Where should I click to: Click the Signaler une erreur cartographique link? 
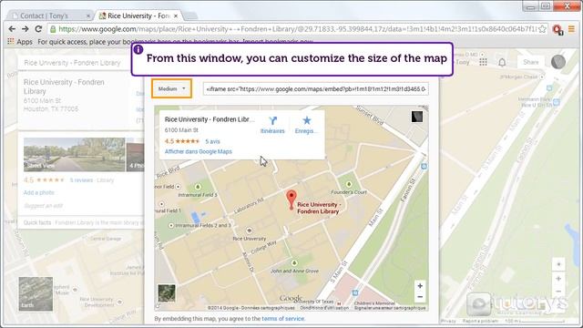point(390,308)
